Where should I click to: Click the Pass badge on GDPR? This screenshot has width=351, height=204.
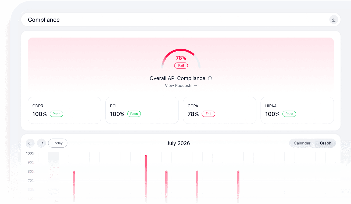(x=56, y=114)
